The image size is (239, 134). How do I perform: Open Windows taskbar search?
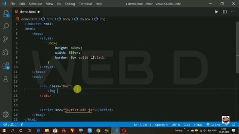pyautogui.click(x=12, y=131)
